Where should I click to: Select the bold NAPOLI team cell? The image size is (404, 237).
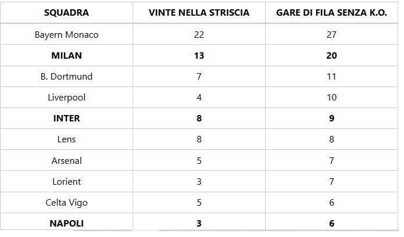(x=66, y=224)
